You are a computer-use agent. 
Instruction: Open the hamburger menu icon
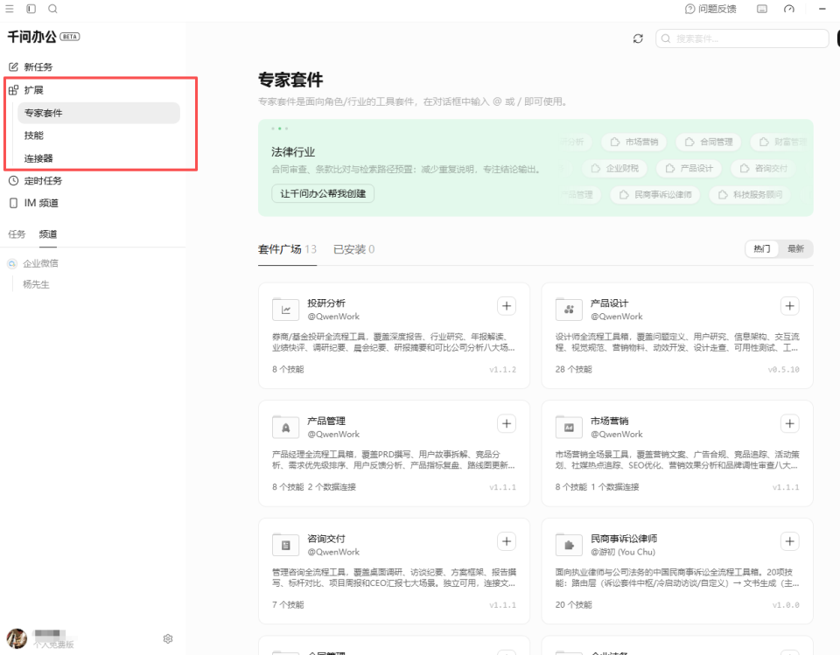[x=10, y=9]
